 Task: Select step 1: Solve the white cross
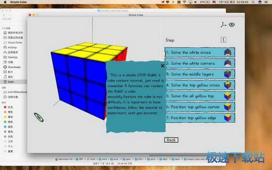point(194,52)
